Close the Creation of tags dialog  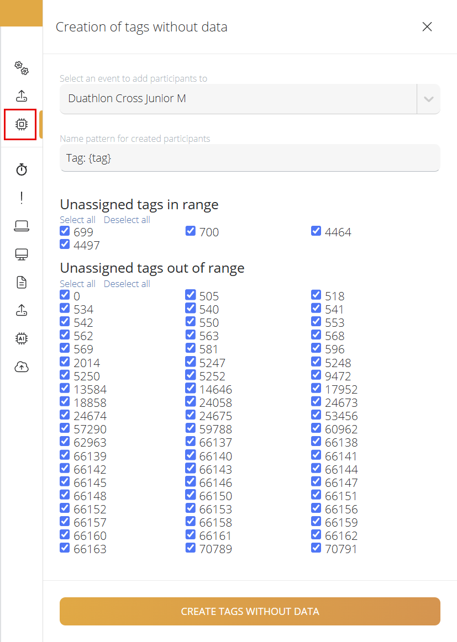click(x=427, y=26)
